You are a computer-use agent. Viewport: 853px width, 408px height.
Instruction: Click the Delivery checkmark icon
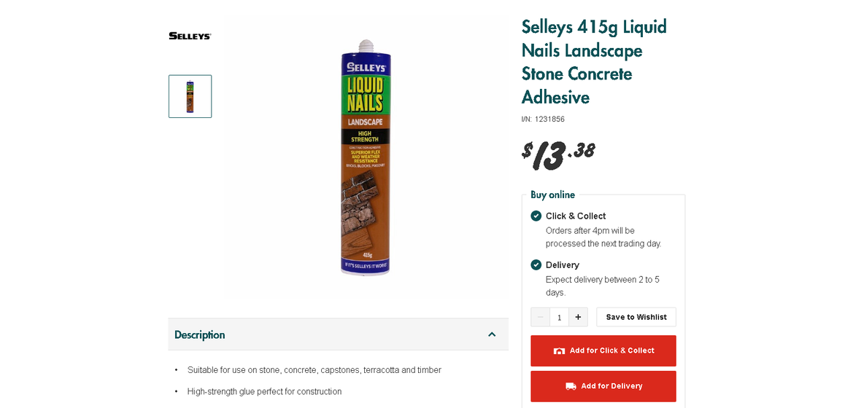536,264
